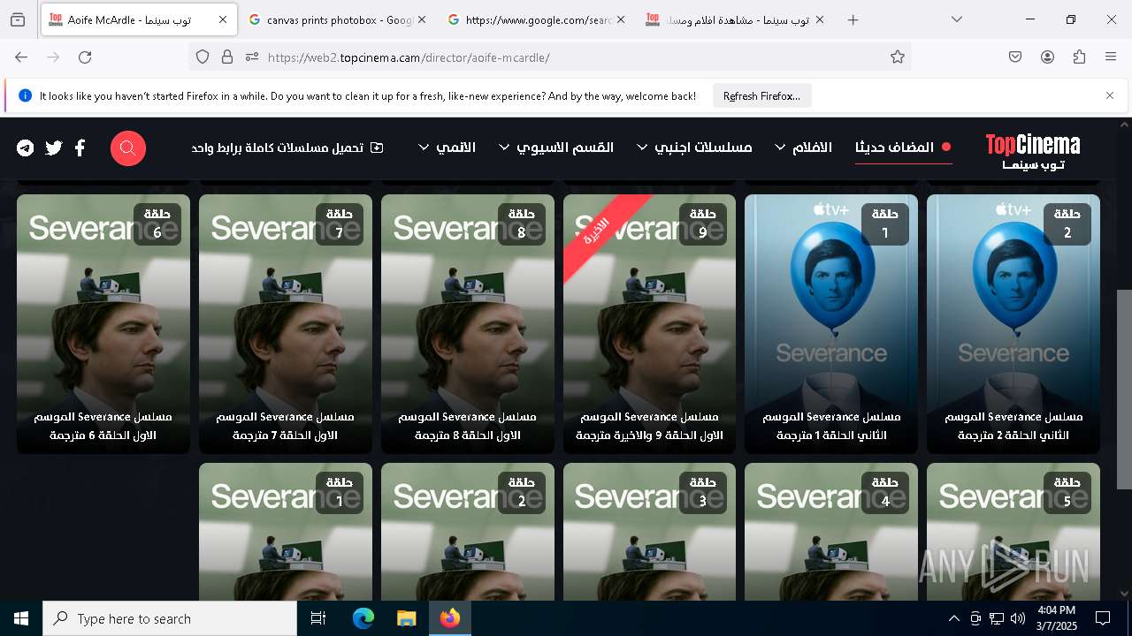Open Firefox application menu
This screenshot has width=1132, height=636.
[1111, 57]
